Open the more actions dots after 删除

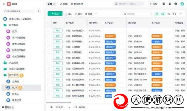click(96, 14)
